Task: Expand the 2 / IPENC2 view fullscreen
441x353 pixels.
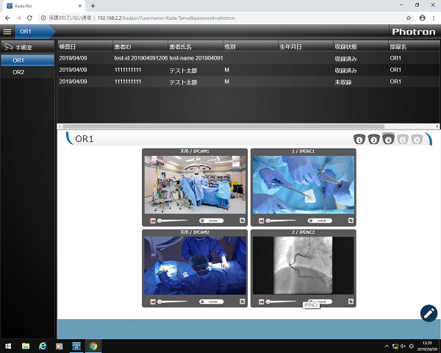Action: click(x=351, y=302)
